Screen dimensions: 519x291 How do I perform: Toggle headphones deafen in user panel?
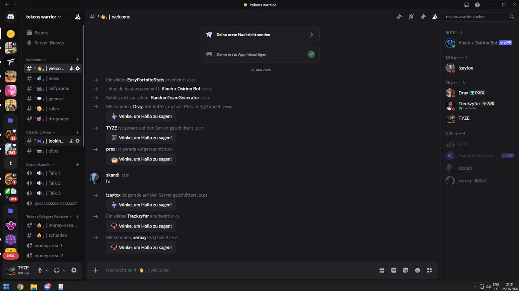tap(57, 270)
